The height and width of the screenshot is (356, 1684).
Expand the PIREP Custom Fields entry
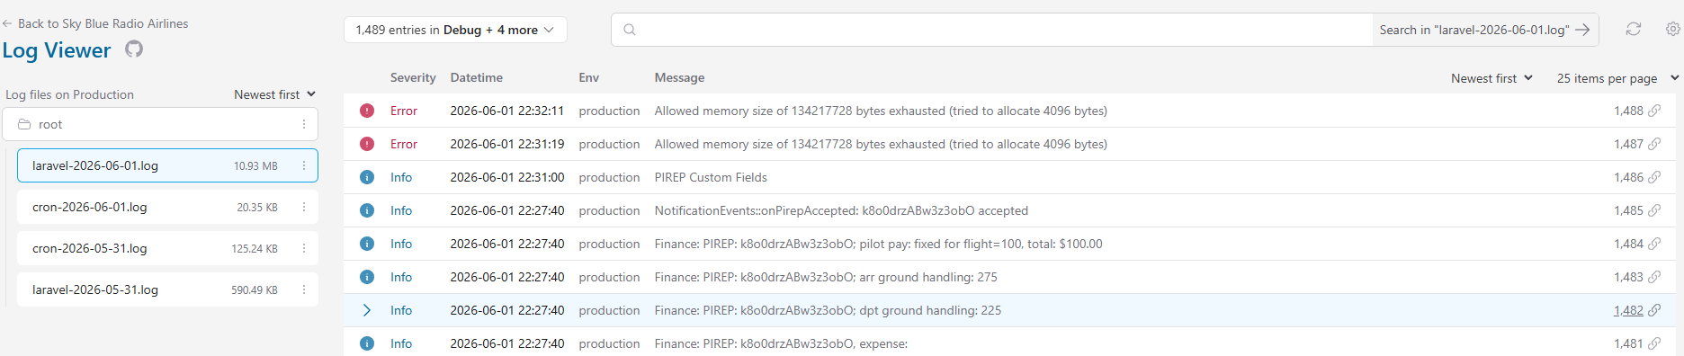(x=367, y=177)
